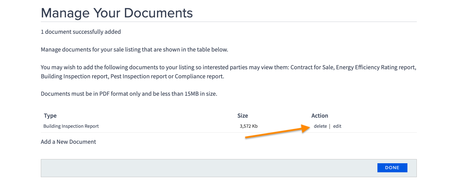Delete the Building Inspection Report document

[x=320, y=126]
